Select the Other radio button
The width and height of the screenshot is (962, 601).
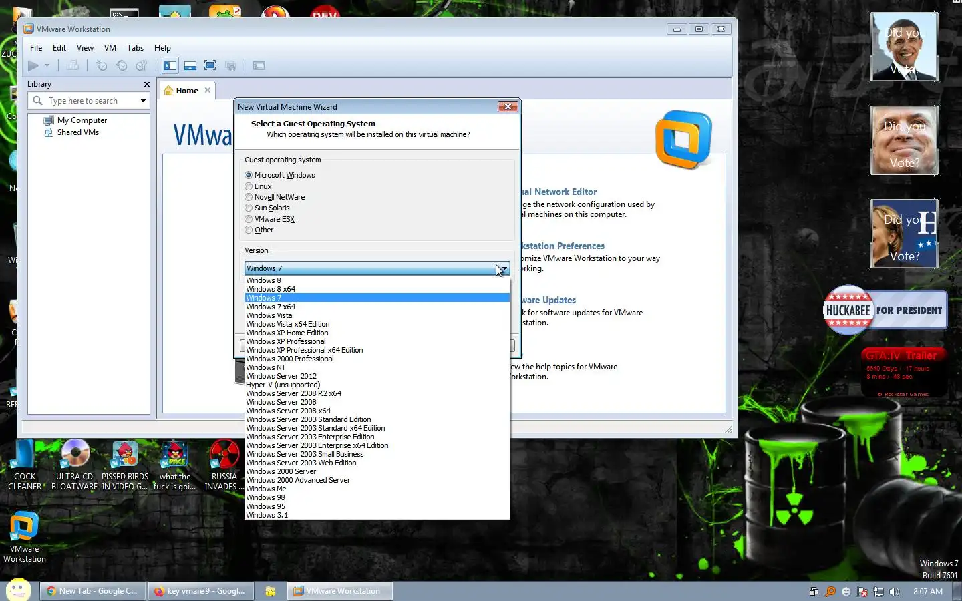tap(249, 230)
